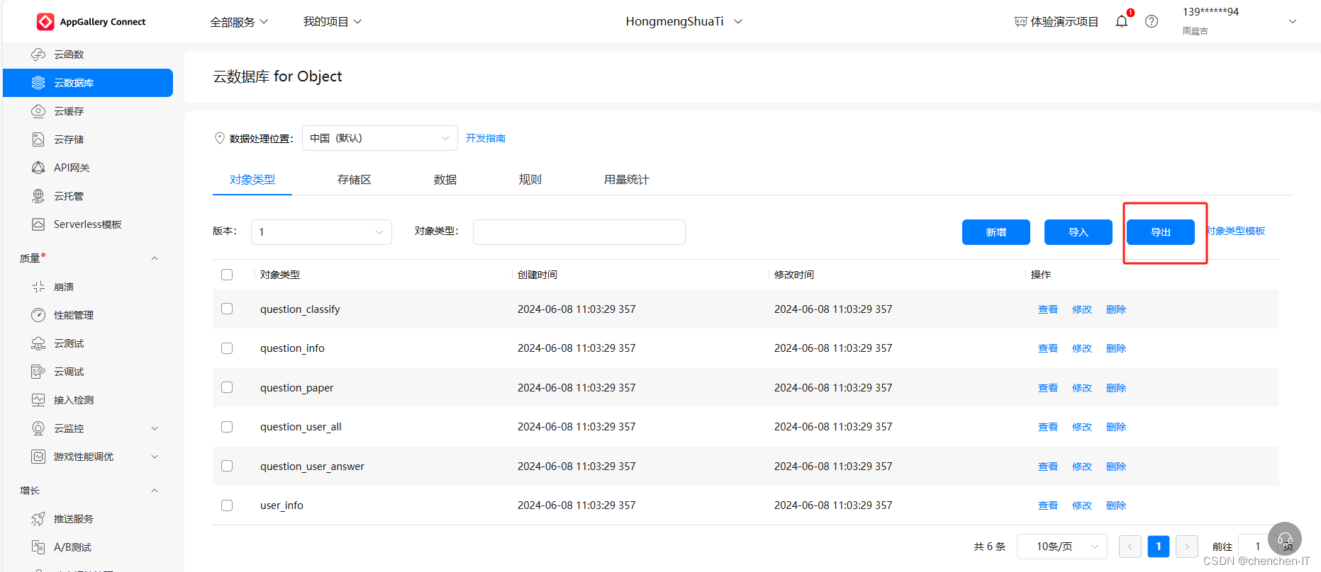Click the 导出 button
Screen dimensions: 1321x572
point(1161,232)
